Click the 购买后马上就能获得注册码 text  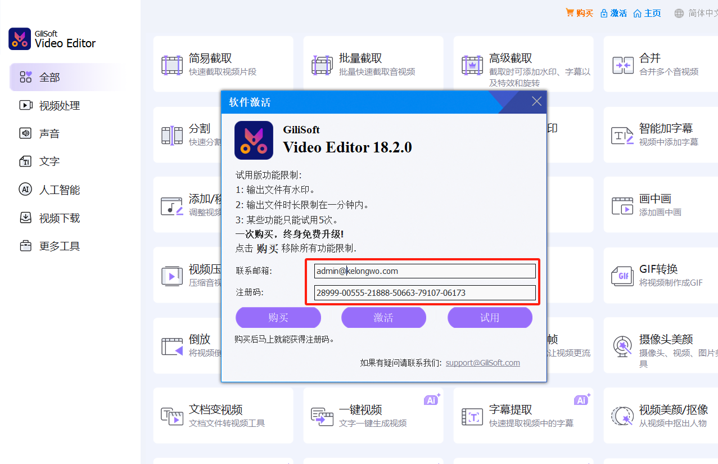point(285,339)
